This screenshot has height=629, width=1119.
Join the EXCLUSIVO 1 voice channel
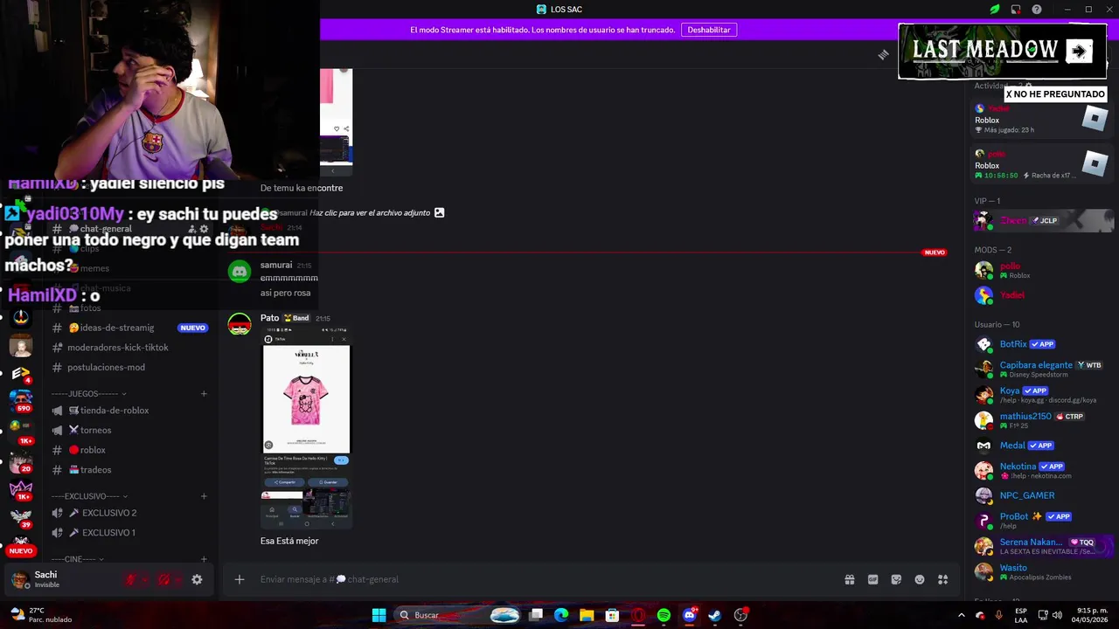[x=131, y=533]
